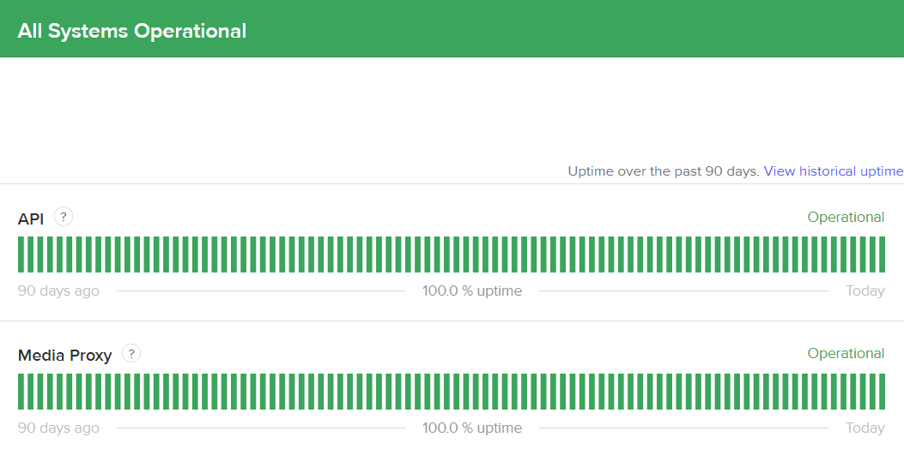Select the second-from-left bar in API uptime chart
The width and height of the screenshot is (904, 449).
coord(31,254)
